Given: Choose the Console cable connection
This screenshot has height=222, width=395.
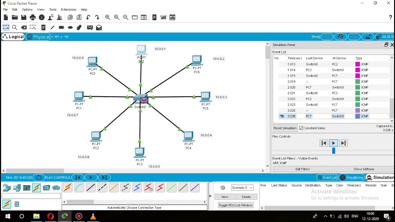Looking at the screenshot, I should coord(79,187).
